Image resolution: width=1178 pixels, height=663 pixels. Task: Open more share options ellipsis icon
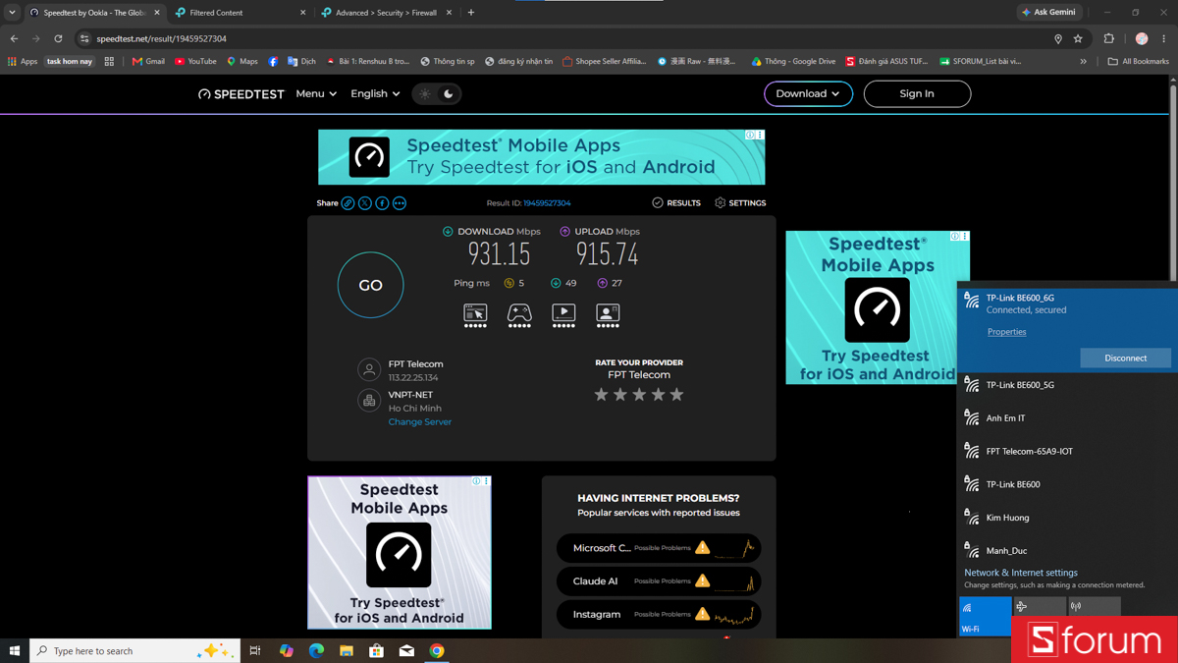point(400,203)
